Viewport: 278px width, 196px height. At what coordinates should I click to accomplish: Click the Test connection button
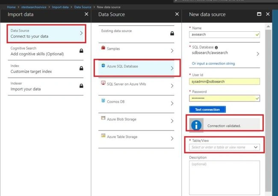[207, 110]
